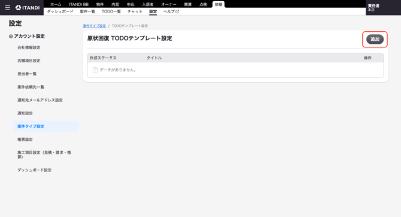Screen dimensions: 401x217
Task: Open the 内見 menu item
Action: (115, 4)
